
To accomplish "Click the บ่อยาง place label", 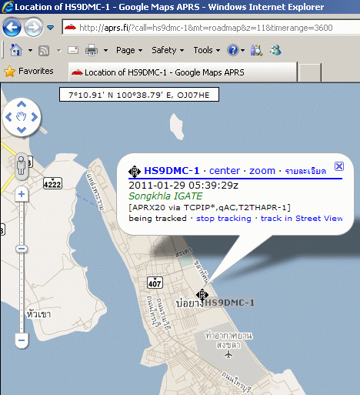I will point(190,303).
